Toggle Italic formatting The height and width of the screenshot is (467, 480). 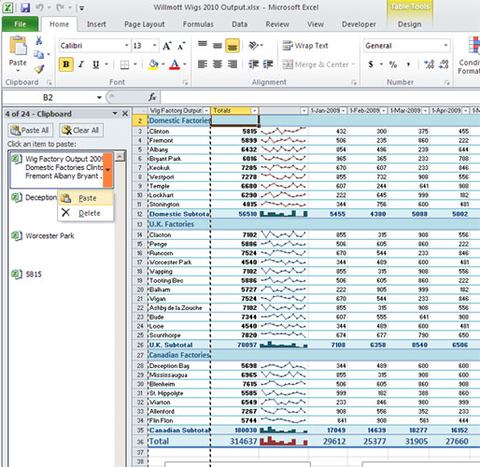pos(81,64)
